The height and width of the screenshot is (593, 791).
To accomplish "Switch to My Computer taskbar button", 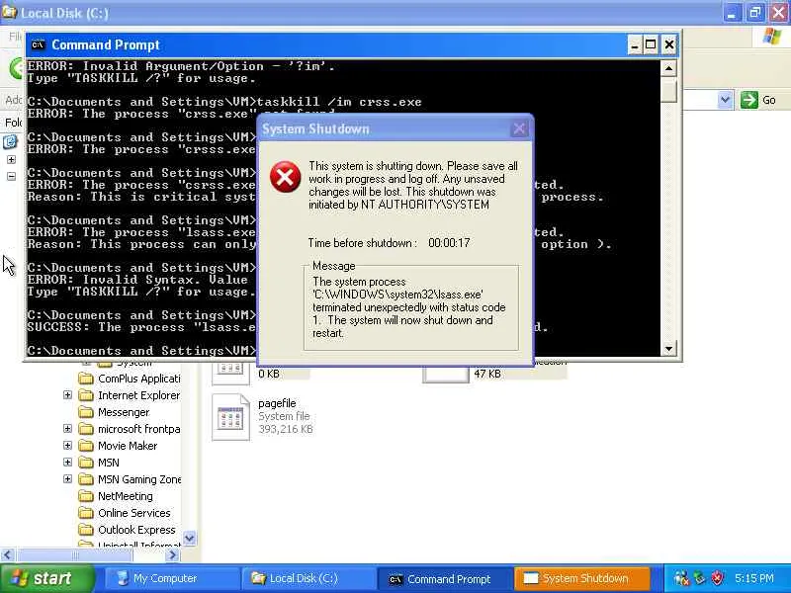I will (x=171, y=579).
